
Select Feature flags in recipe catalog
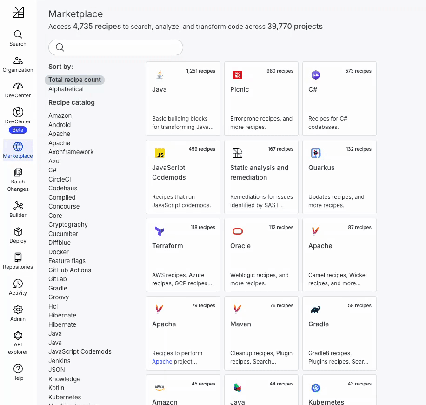tap(67, 261)
